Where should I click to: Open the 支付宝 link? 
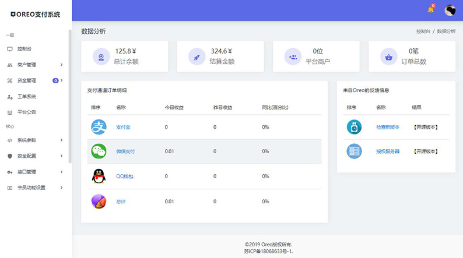click(123, 128)
